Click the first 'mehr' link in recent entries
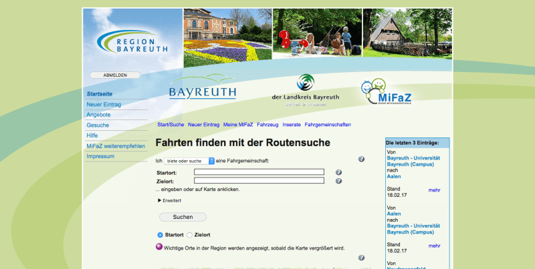This screenshot has height=269, width=535. [435, 190]
